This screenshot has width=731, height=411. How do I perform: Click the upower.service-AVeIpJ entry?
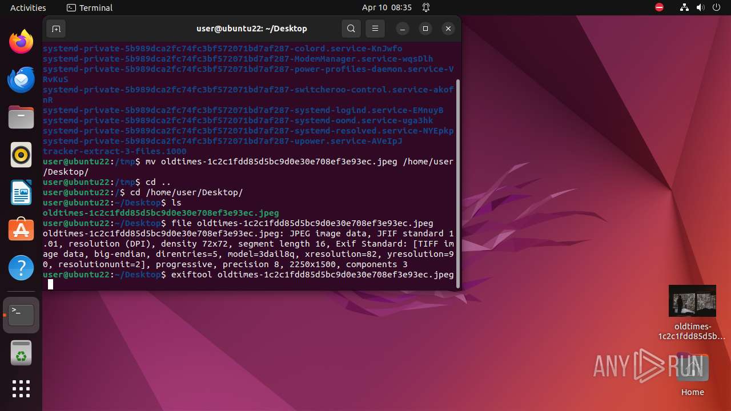coord(223,141)
